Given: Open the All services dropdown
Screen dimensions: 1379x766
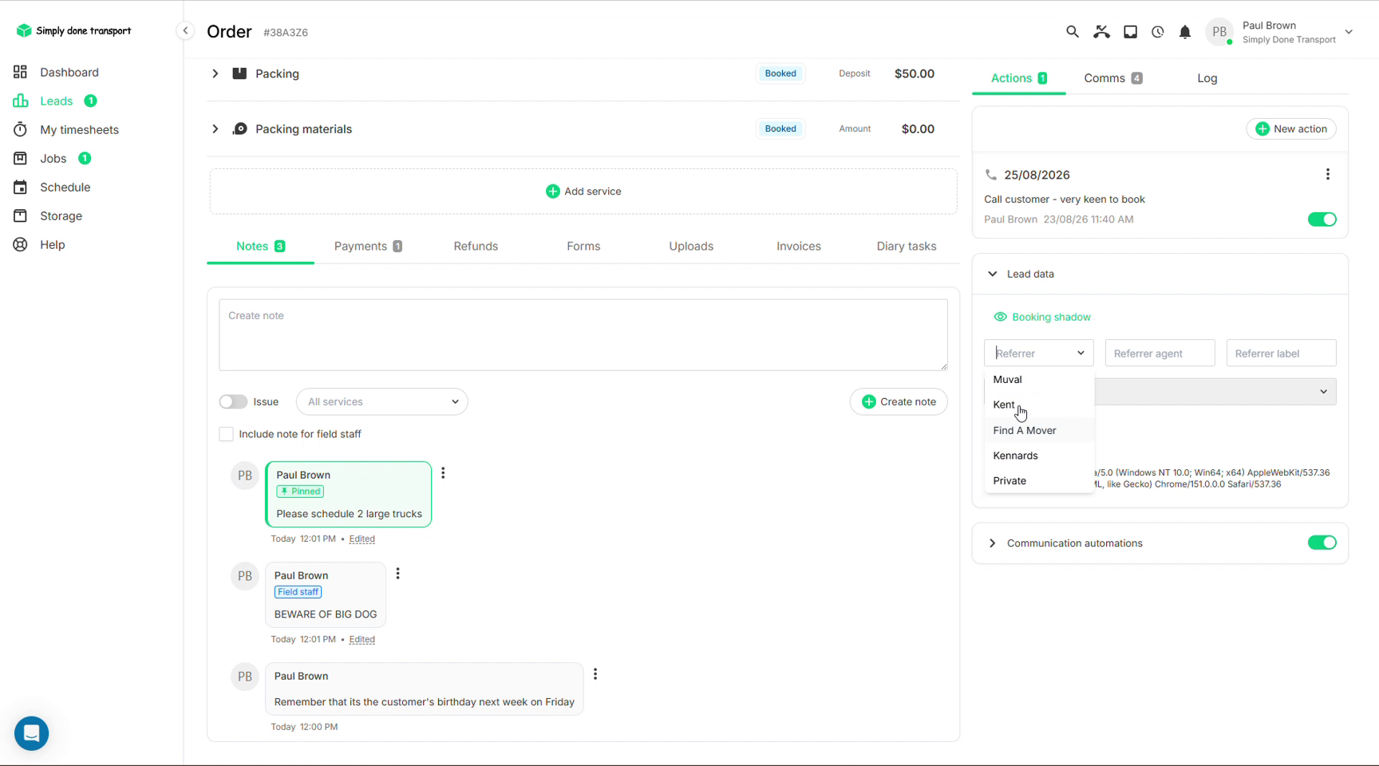Looking at the screenshot, I should pos(381,401).
